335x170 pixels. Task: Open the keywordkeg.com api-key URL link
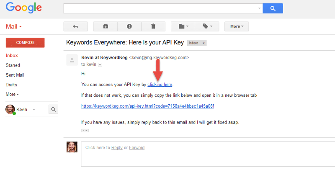coord(148,106)
